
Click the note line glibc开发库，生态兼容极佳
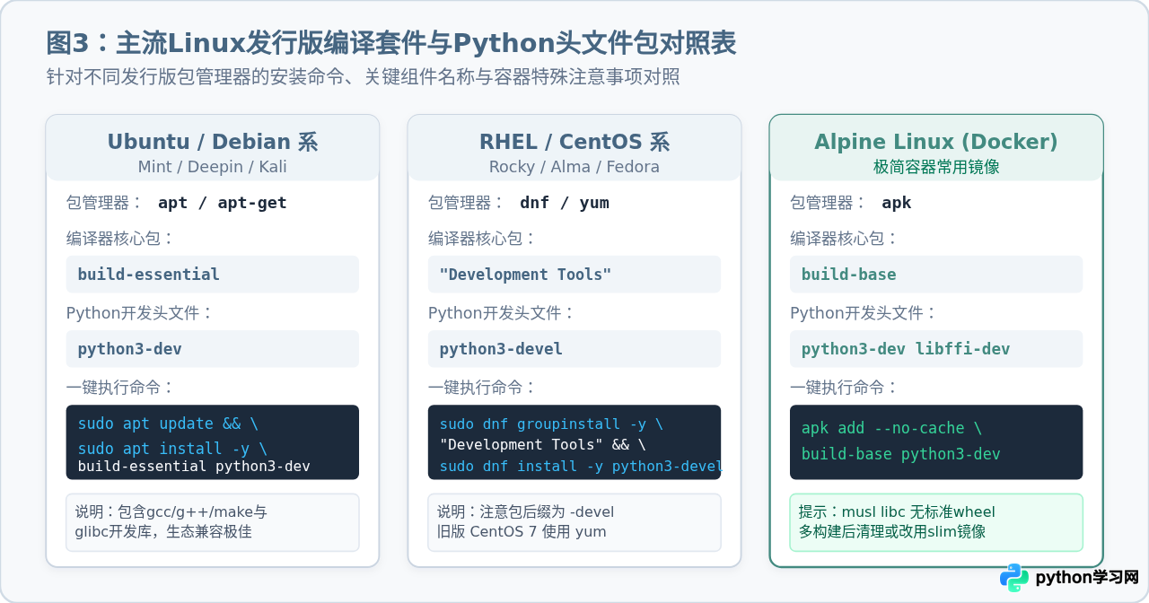coord(163,531)
